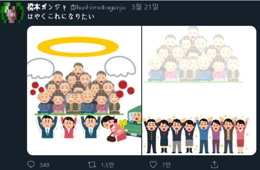Like the tweet with heart icon

153,165
